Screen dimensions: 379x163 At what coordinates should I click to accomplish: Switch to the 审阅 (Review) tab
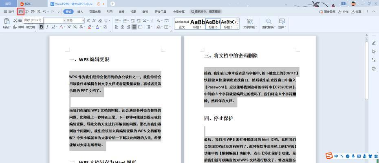pyautogui.click(x=121, y=11)
